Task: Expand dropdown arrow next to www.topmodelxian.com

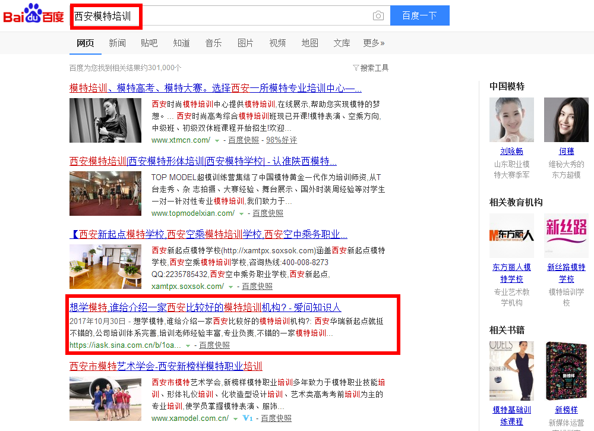Action: tap(241, 214)
